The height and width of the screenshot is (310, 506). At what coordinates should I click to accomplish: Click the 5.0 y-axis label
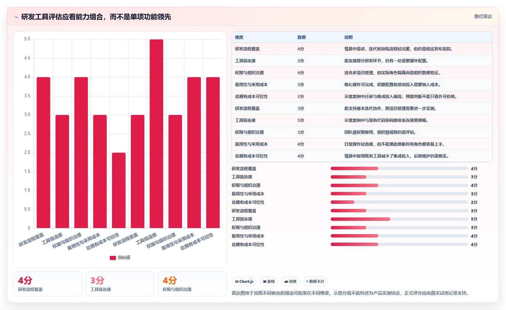(x=27, y=39)
